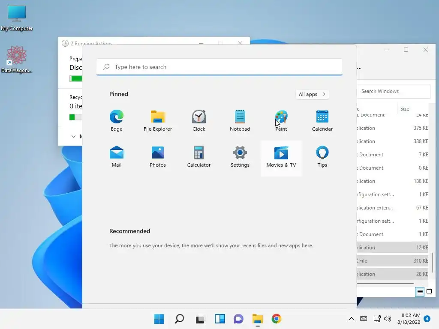Open Notepad from the Start menu
Viewport: 439px width, 329px height.
point(240,121)
